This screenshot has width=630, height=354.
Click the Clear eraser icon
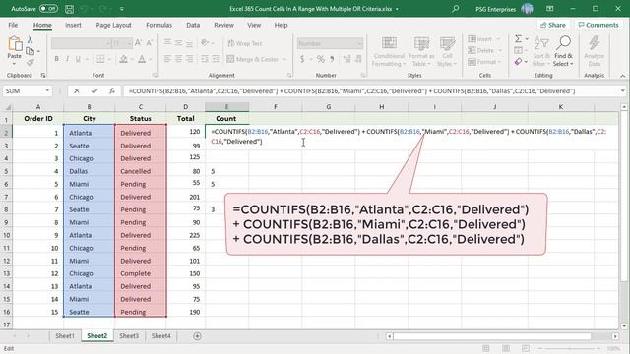pyautogui.click(x=519, y=62)
